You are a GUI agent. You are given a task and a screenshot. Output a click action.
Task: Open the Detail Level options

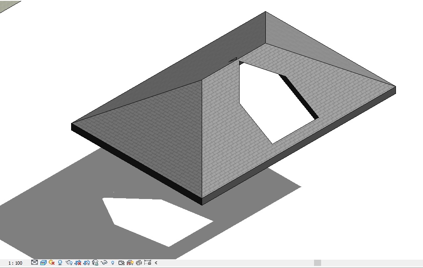(x=35, y=263)
